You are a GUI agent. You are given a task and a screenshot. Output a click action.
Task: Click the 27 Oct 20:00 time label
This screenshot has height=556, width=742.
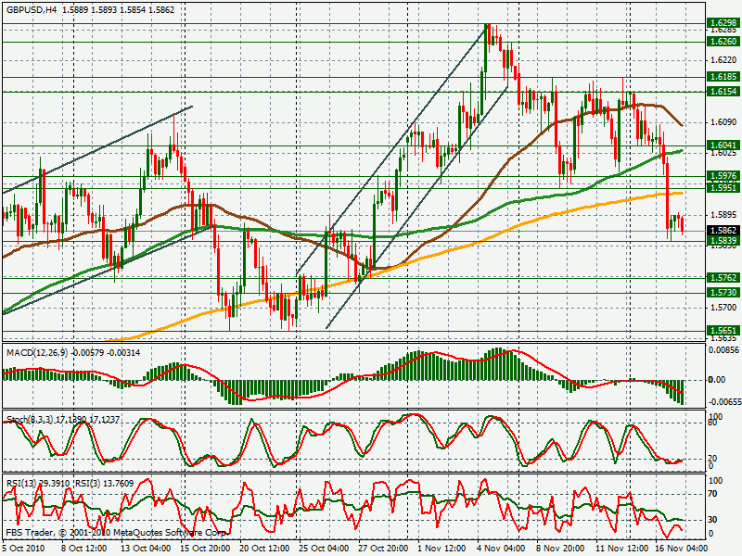click(383, 549)
